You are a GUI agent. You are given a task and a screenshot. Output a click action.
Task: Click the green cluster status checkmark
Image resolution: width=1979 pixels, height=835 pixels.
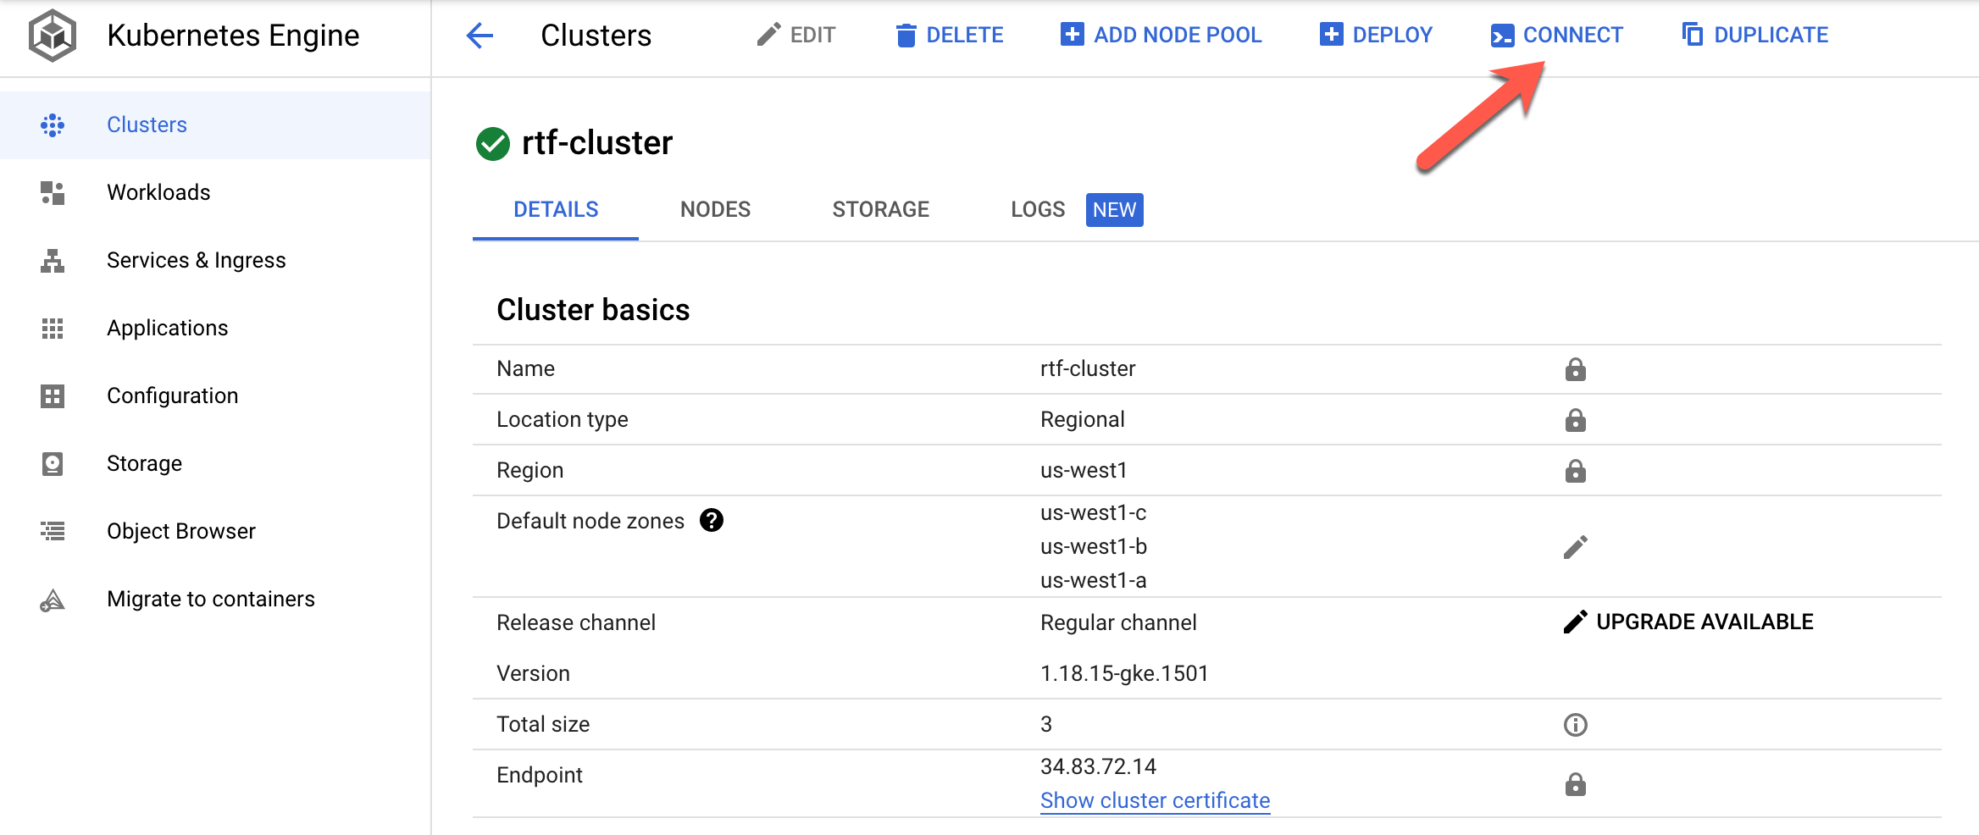coord(493,144)
